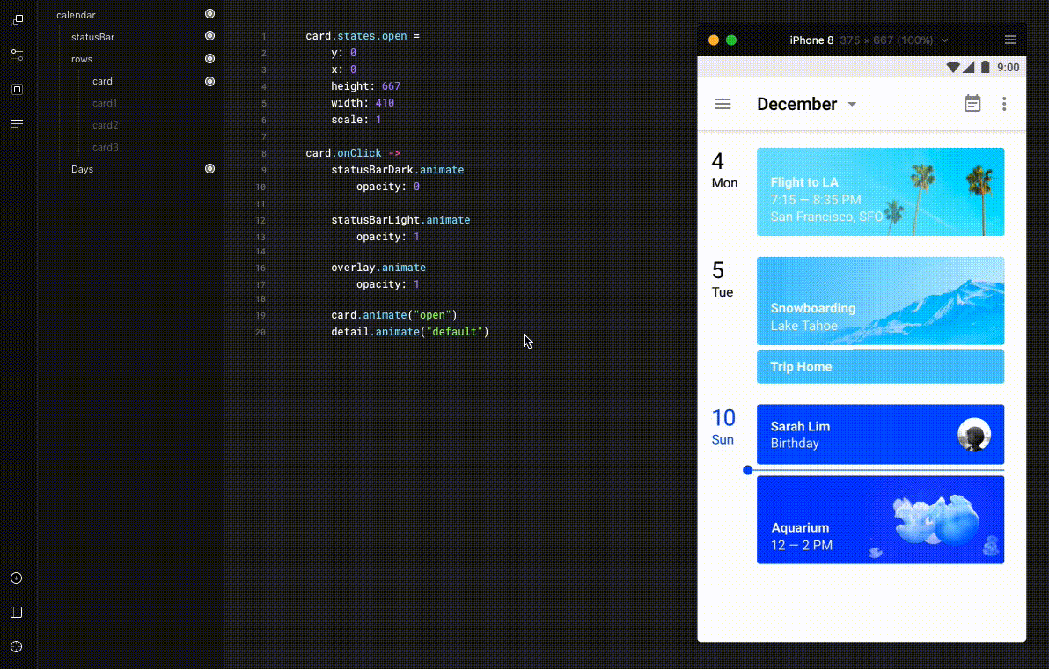
Task: Click the width: 410 code line
Action: pos(363,103)
